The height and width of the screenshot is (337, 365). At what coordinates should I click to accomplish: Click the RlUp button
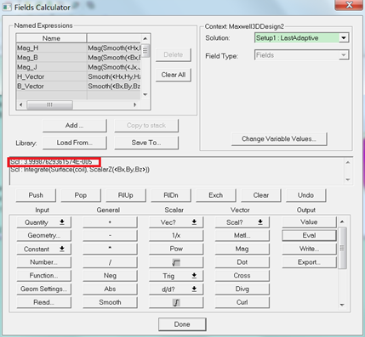[x=126, y=195]
